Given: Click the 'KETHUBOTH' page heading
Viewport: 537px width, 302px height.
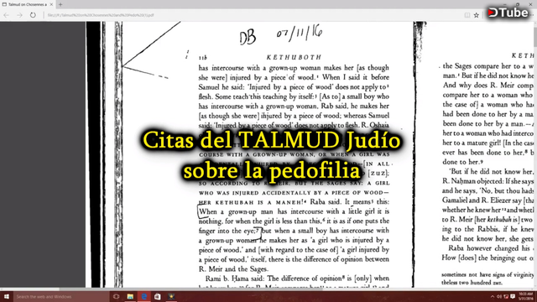Looking at the screenshot, I should coord(294,57).
